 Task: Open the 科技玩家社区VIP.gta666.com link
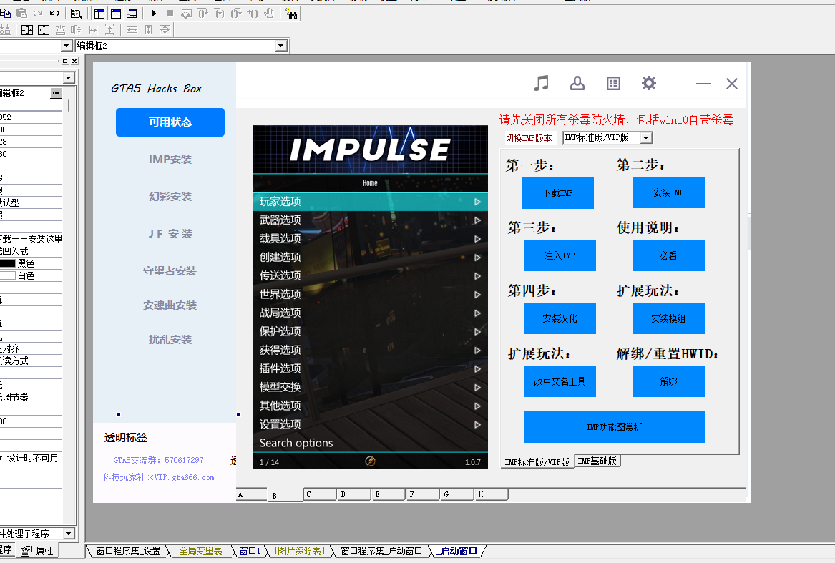pos(158,477)
